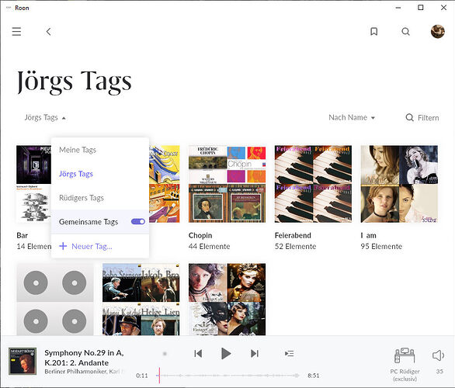Open the bookmarks icon
The height and width of the screenshot is (388, 455).
pos(374,31)
